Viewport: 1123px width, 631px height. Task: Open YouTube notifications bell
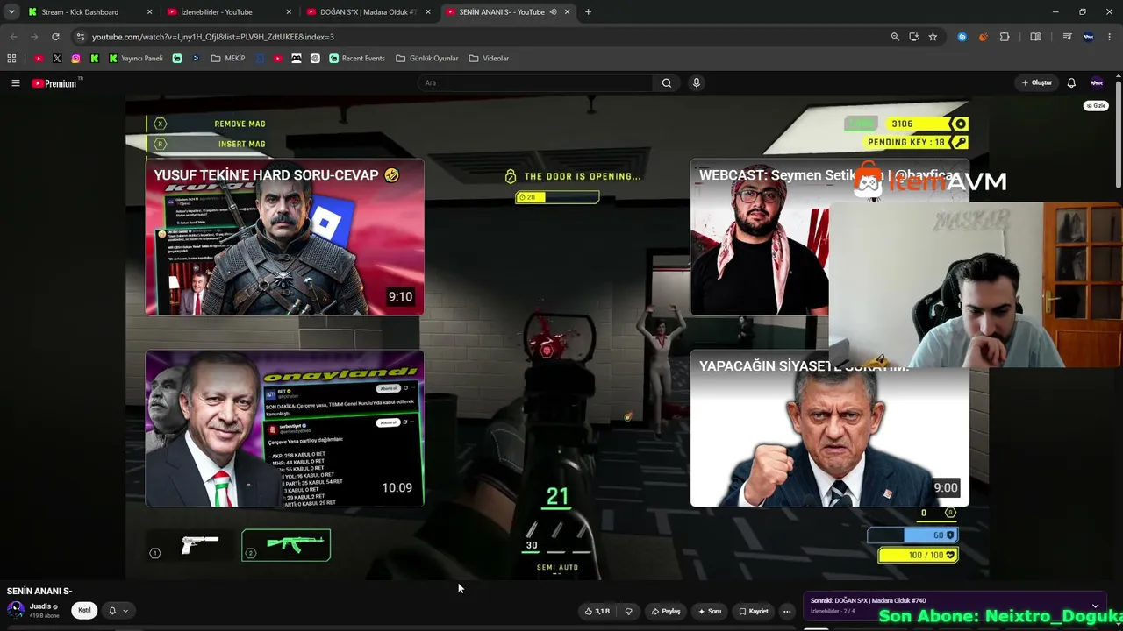click(1071, 83)
